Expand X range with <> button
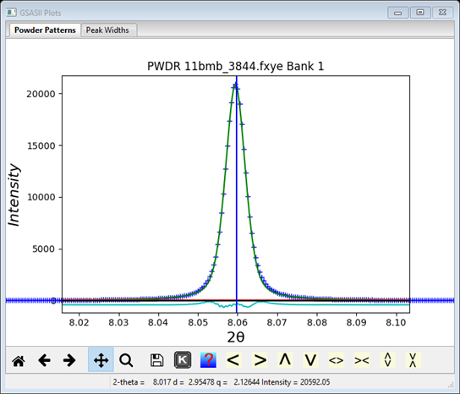The image size is (460, 394). (337, 360)
